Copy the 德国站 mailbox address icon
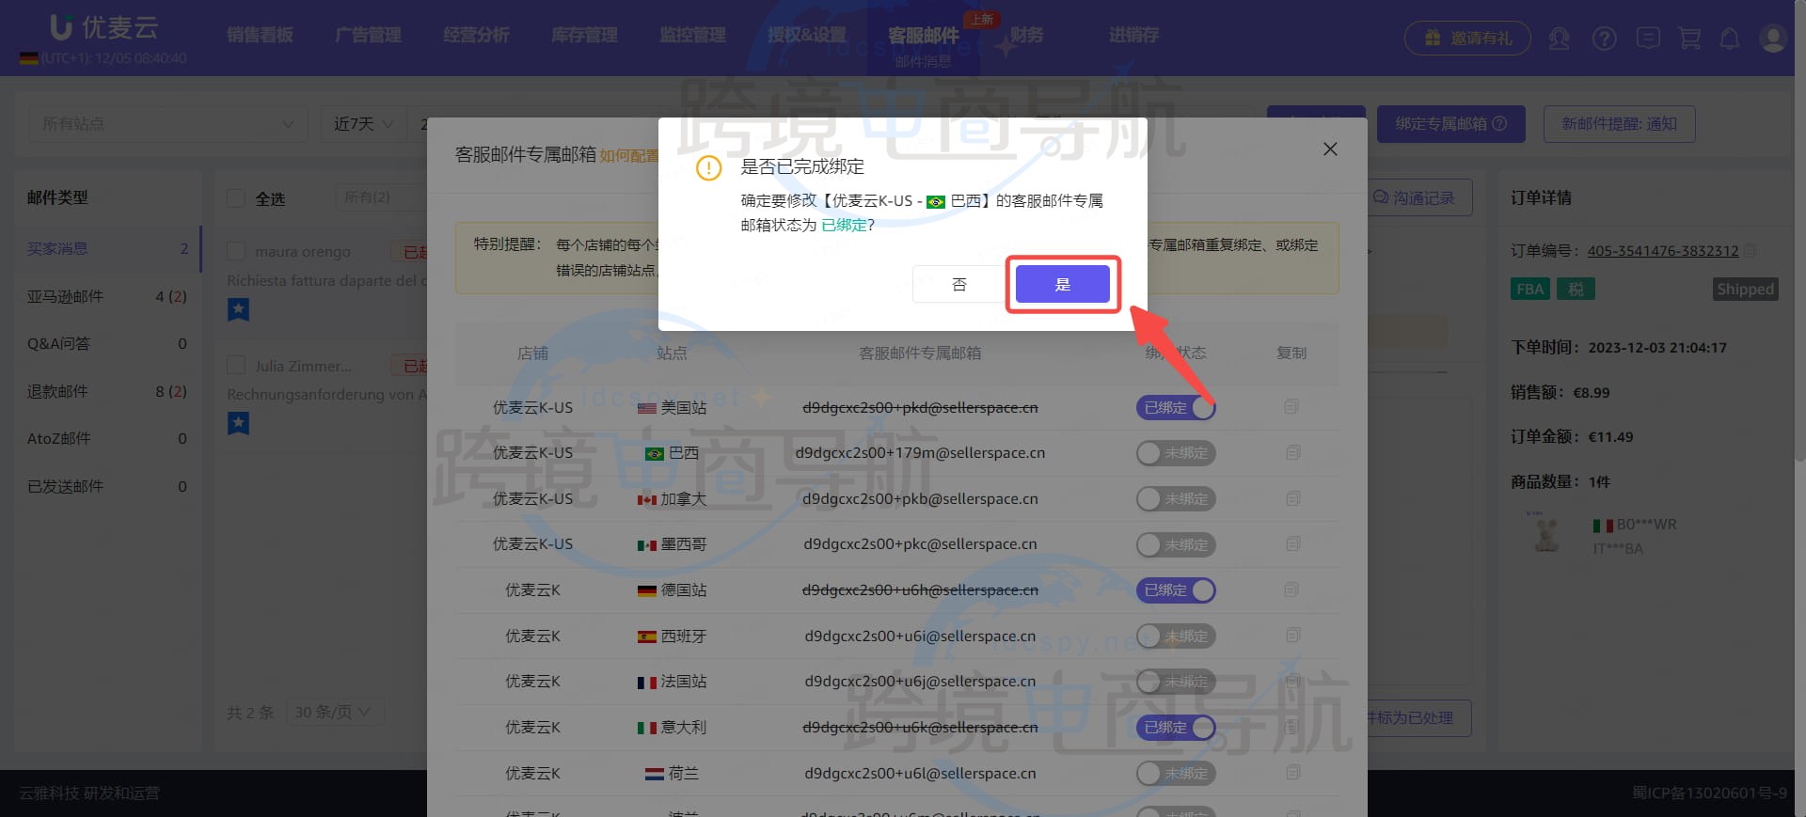The height and width of the screenshot is (817, 1806). [1292, 589]
